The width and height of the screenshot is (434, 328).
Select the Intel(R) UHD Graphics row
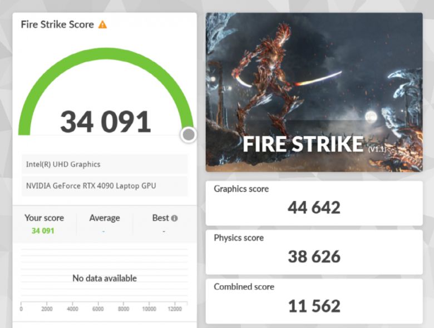(105, 165)
